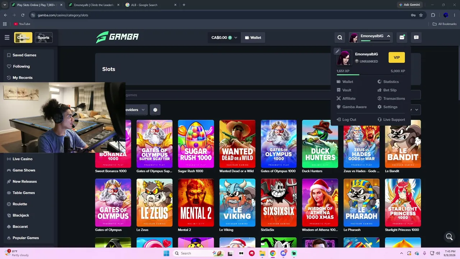Screen dimensions: 460x259
Task: Click the Ask Gemini button
Action: (x=409, y=5)
